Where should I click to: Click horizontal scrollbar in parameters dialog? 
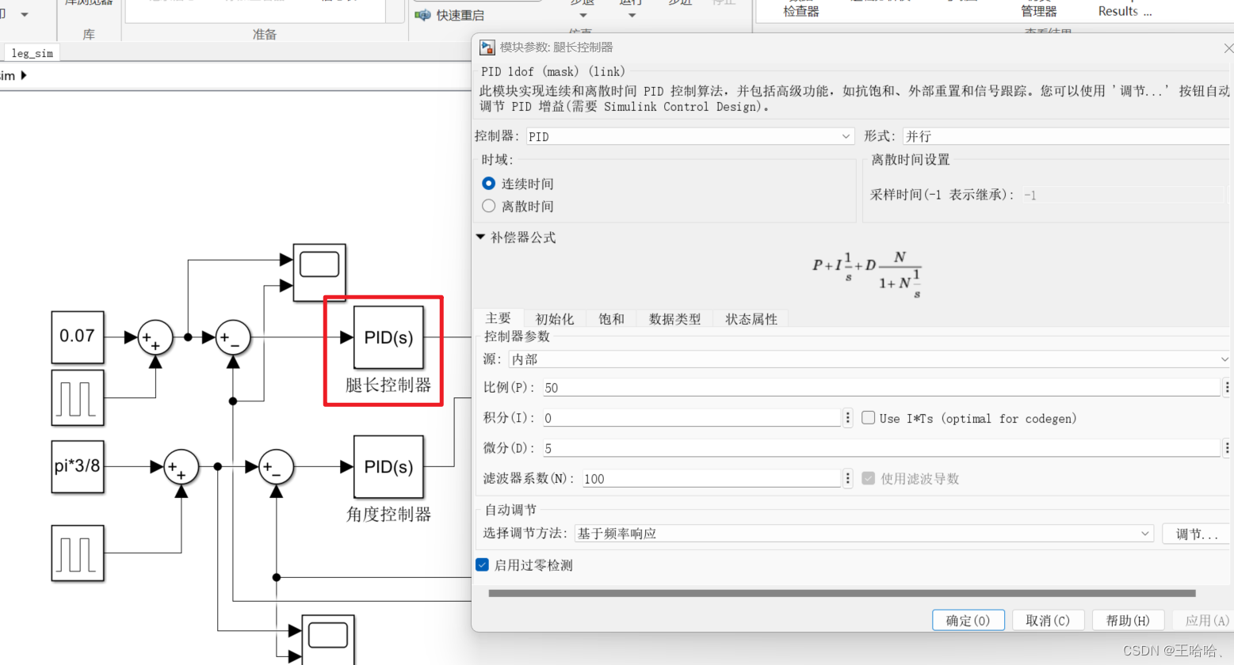[842, 593]
